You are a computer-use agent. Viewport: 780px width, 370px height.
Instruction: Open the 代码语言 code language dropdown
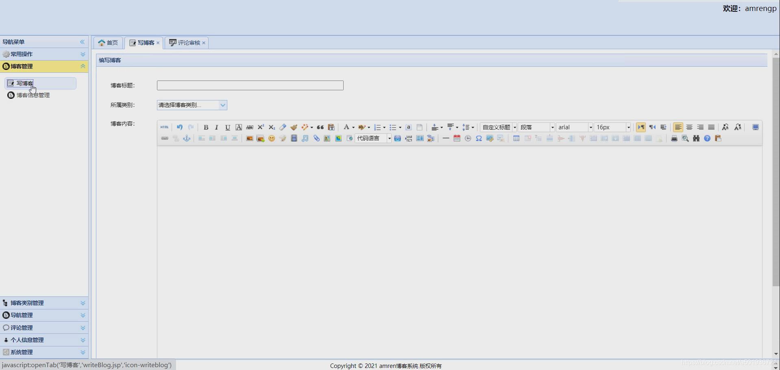[373, 139]
